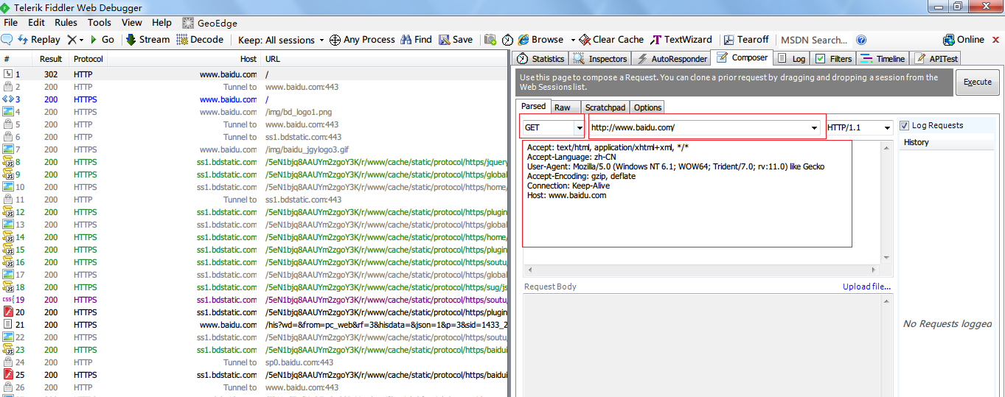Viewport: 1005px width, 397px height.
Task: Select session 19 CSS request row
Action: [254, 300]
